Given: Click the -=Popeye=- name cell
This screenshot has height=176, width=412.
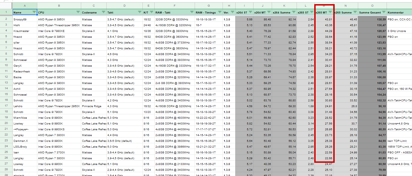Looking at the screenshot, I should [25, 129].
